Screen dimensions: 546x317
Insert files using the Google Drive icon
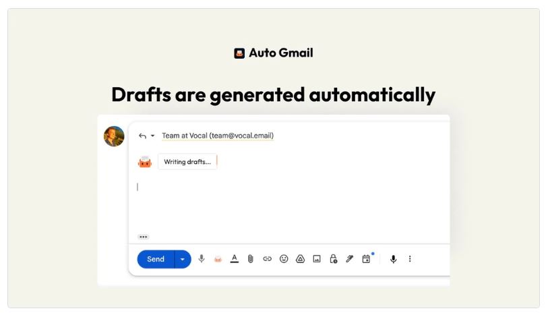pyautogui.click(x=300, y=259)
